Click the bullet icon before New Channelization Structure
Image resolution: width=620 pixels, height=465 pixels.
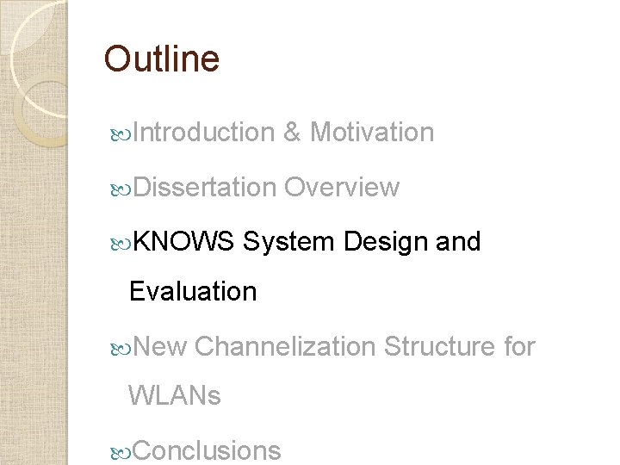[121, 349]
